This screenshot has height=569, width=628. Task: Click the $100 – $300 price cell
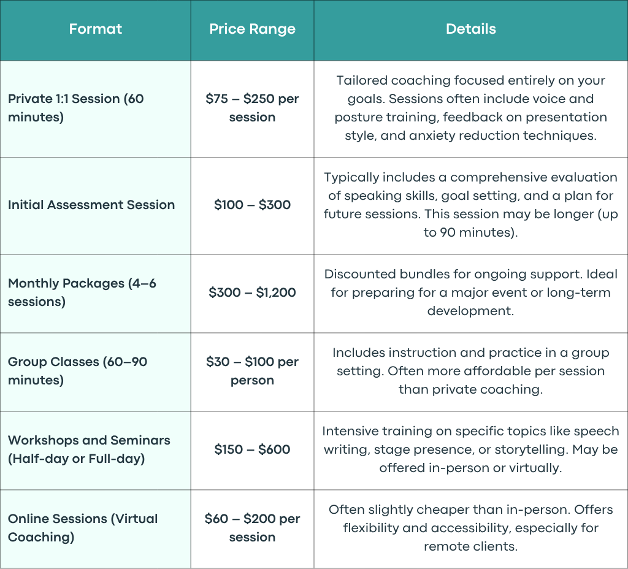pyautogui.click(x=252, y=205)
